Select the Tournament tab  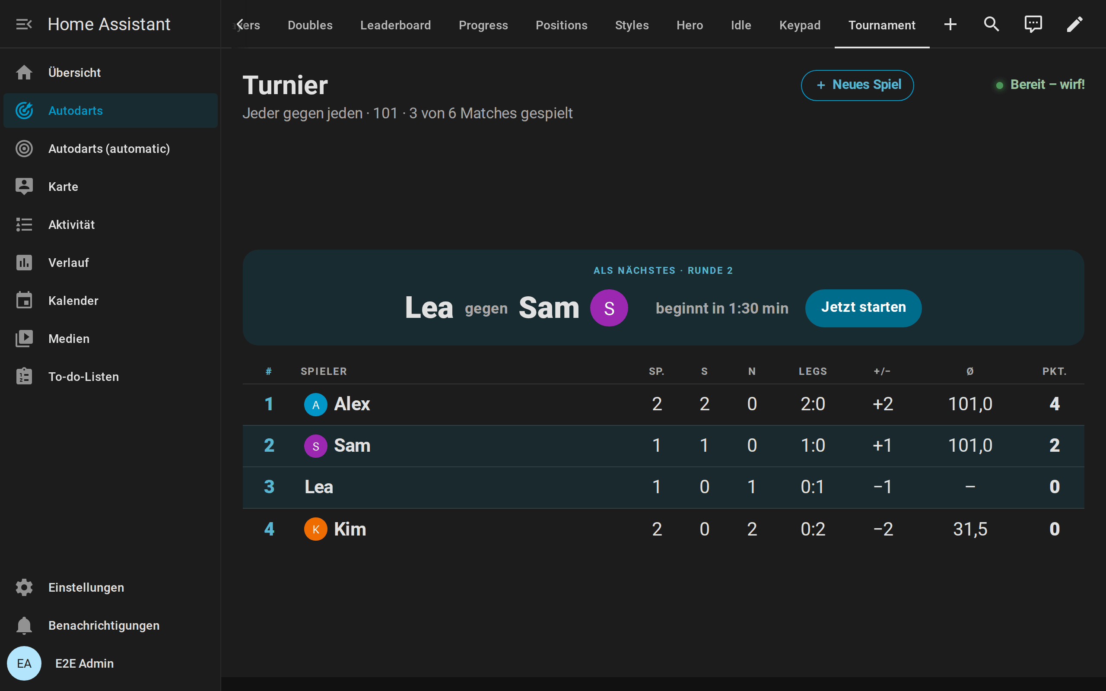882,25
